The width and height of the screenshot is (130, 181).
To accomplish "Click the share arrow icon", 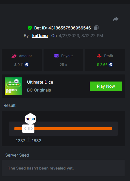I will coord(116,19).
